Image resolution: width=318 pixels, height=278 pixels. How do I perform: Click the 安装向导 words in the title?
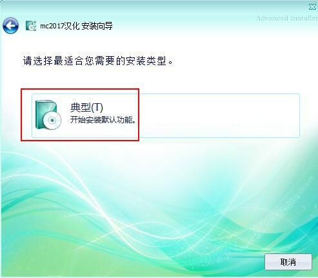[x=97, y=26]
